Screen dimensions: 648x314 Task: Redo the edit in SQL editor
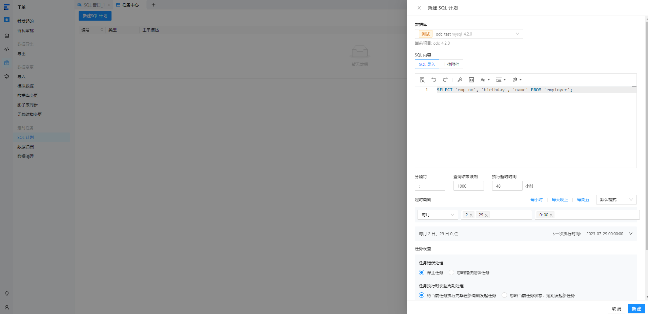445,80
